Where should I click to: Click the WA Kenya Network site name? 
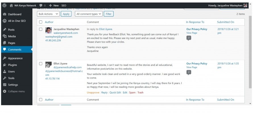25,5
